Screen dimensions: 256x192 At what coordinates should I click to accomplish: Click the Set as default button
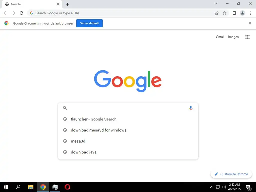pos(89,23)
